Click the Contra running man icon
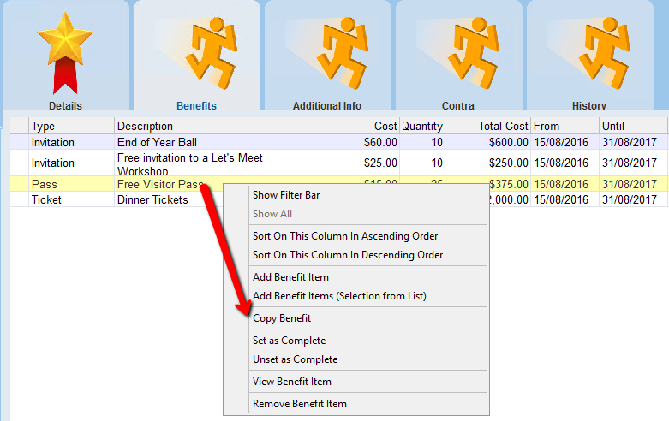The height and width of the screenshot is (421, 669). coord(458,53)
